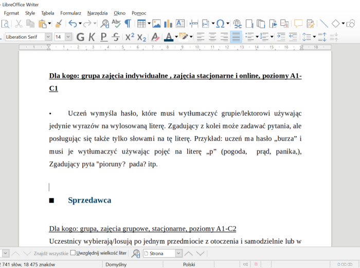This screenshot has height=268, width=360.
Task: Toggle formatting marks (pilcrow)
Action: (x=128, y=24)
